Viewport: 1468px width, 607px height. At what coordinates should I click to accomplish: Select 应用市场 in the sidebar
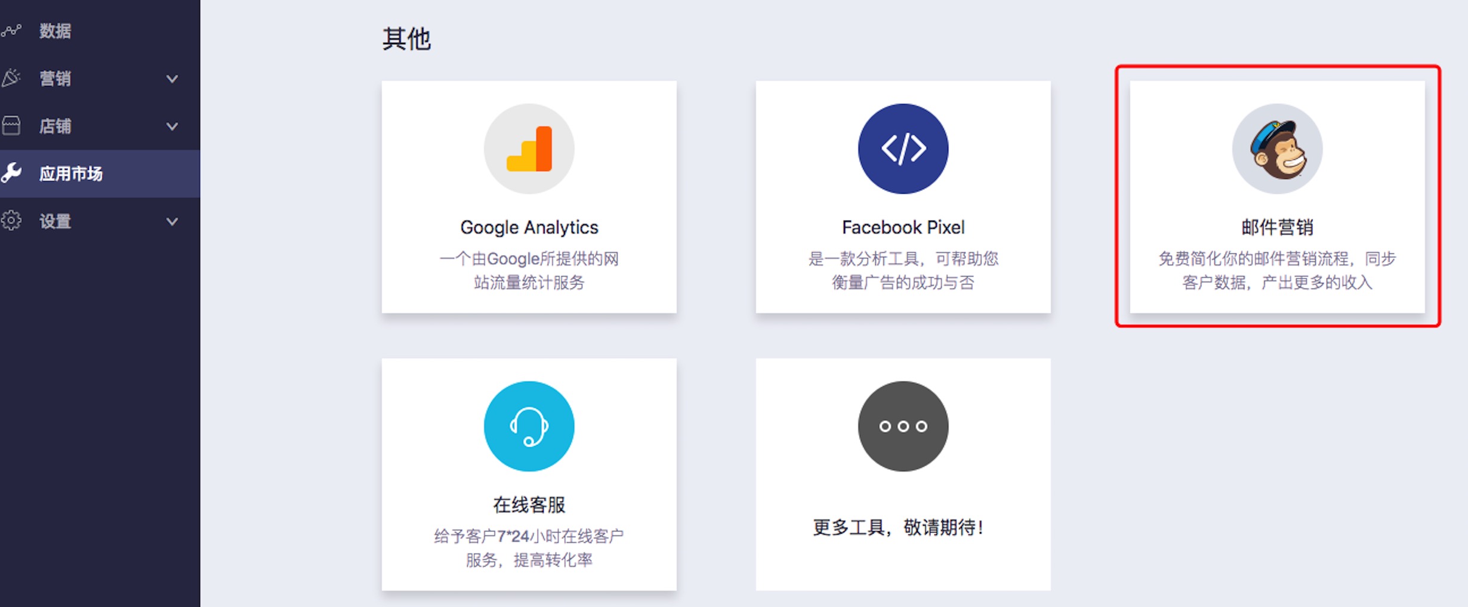[100, 174]
